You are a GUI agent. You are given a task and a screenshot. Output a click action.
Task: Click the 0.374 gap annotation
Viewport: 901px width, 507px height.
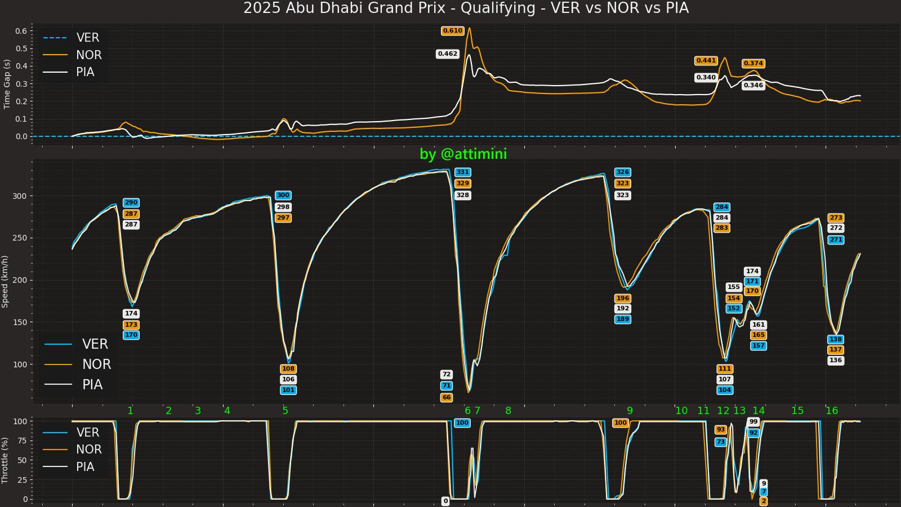(753, 64)
